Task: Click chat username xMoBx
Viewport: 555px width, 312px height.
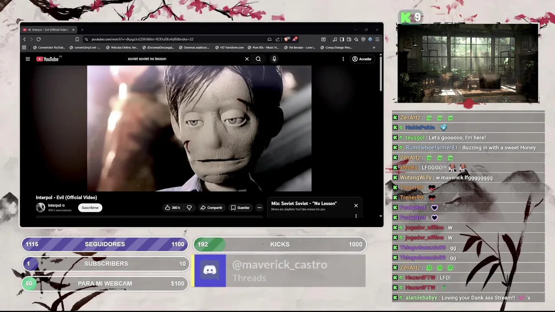Action: pos(408,168)
